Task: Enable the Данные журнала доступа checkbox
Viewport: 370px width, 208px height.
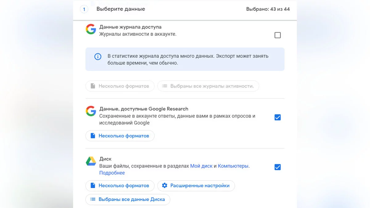Action: pyautogui.click(x=277, y=35)
